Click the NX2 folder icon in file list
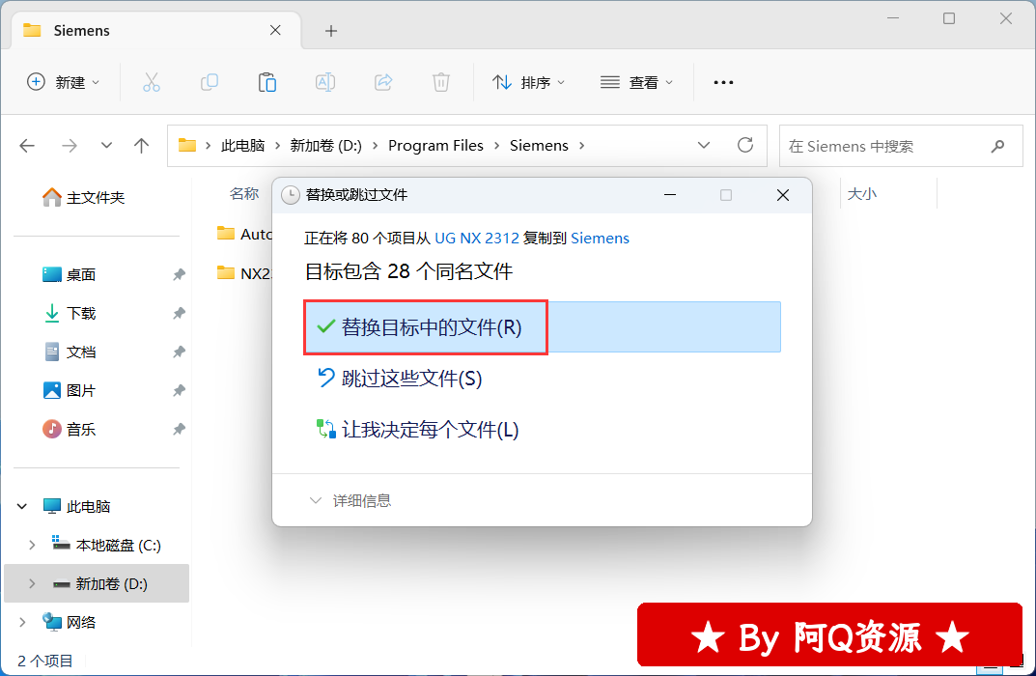This screenshot has height=676, width=1036. pos(226,273)
